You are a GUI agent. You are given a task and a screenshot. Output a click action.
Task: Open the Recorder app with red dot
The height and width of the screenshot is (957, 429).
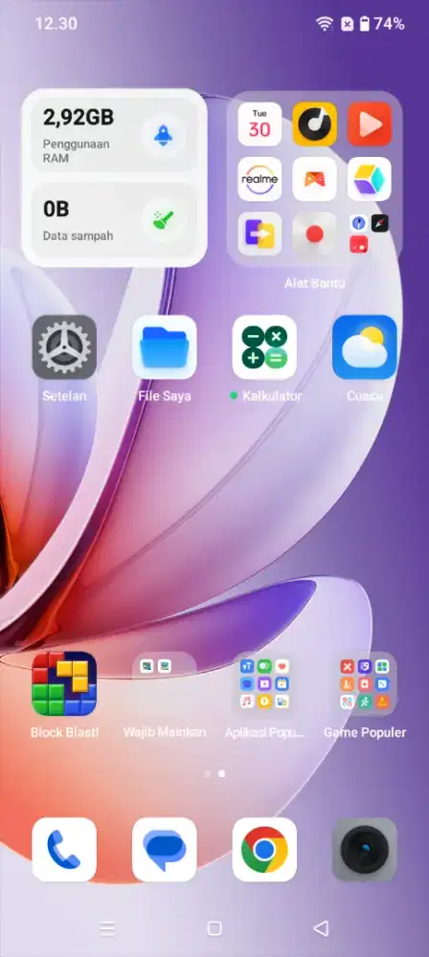point(315,234)
